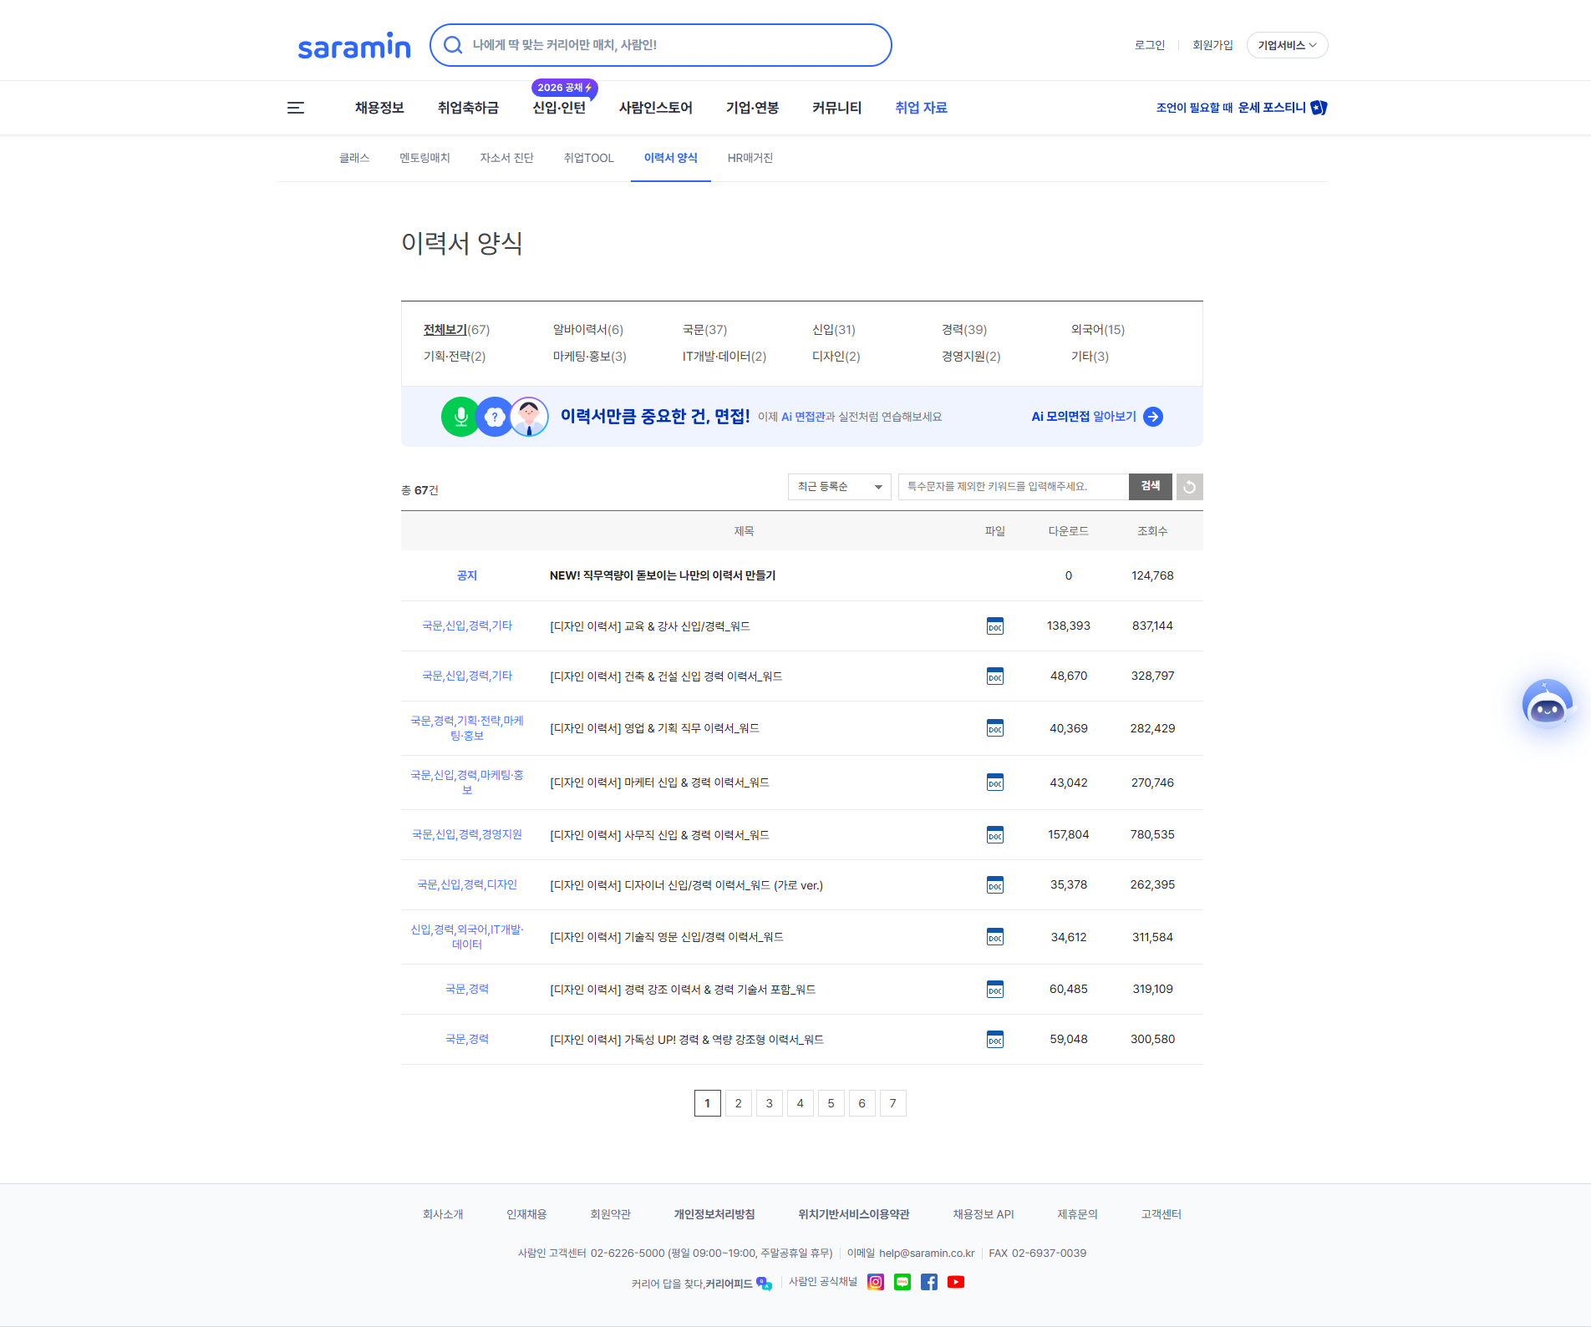Click the reset icon next to search button
Screen dimensions: 1591x1327
[x=1189, y=487]
